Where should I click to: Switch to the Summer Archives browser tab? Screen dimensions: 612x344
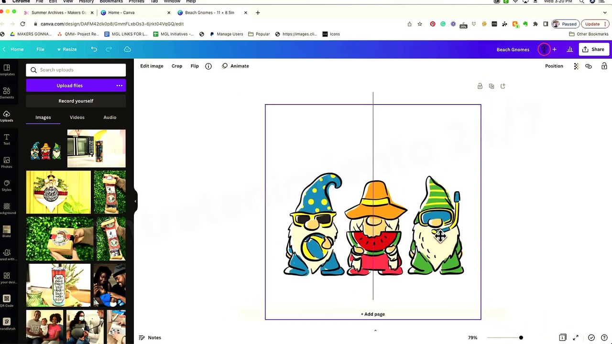pyautogui.click(x=59, y=12)
